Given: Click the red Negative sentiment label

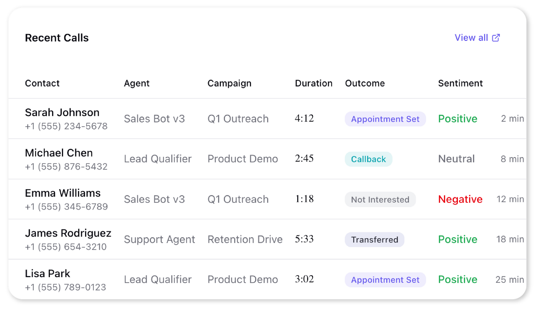Looking at the screenshot, I should (460, 199).
